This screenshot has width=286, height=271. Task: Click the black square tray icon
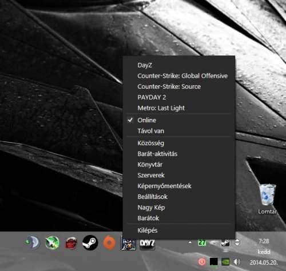[x=213, y=262]
